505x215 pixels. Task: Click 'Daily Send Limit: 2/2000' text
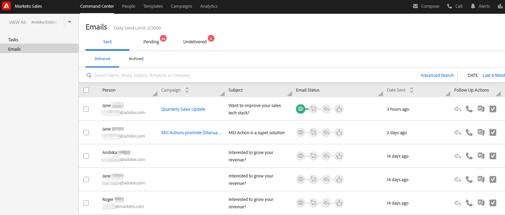tap(137, 28)
